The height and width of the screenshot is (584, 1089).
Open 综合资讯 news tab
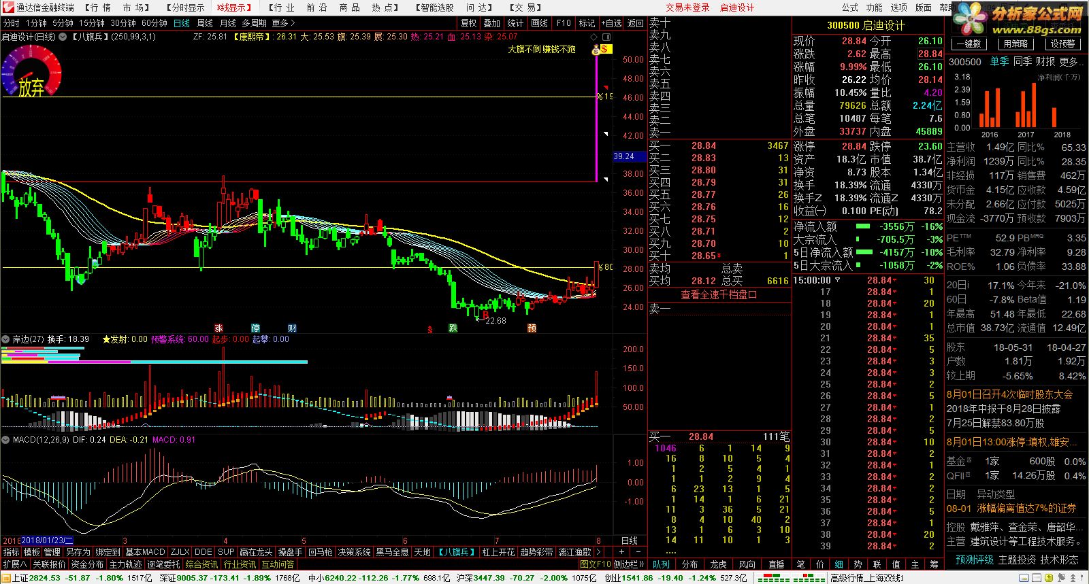coord(201,564)
